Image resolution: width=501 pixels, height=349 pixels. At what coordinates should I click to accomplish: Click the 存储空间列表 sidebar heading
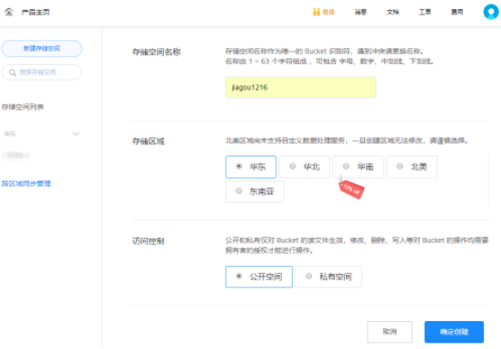coord(23,107)
